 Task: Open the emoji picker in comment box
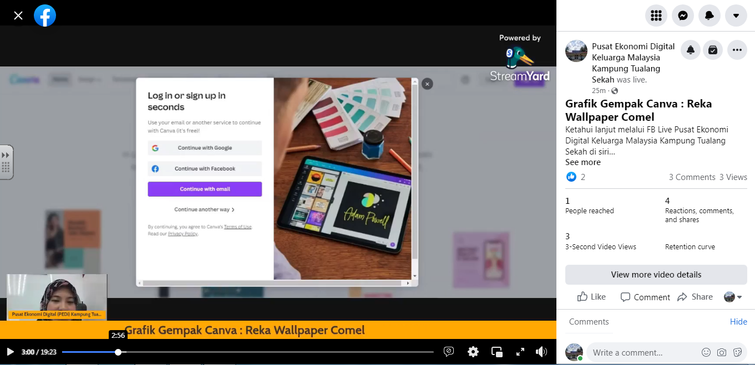point(706,352)
